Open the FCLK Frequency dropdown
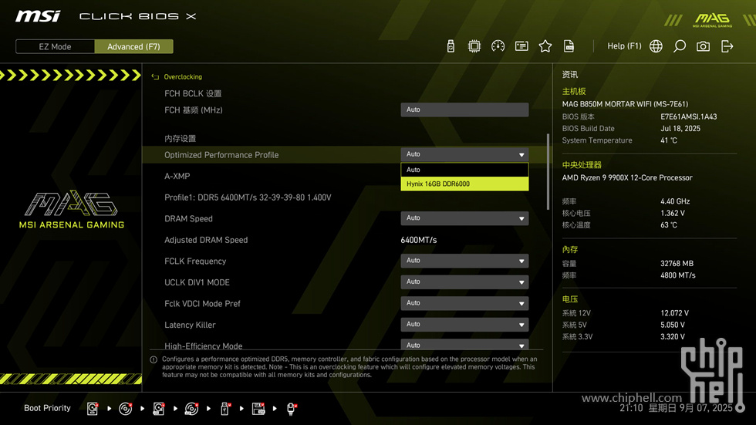Image resolution: width=756 pixels, height=425 pixels. tap(464, 261)
